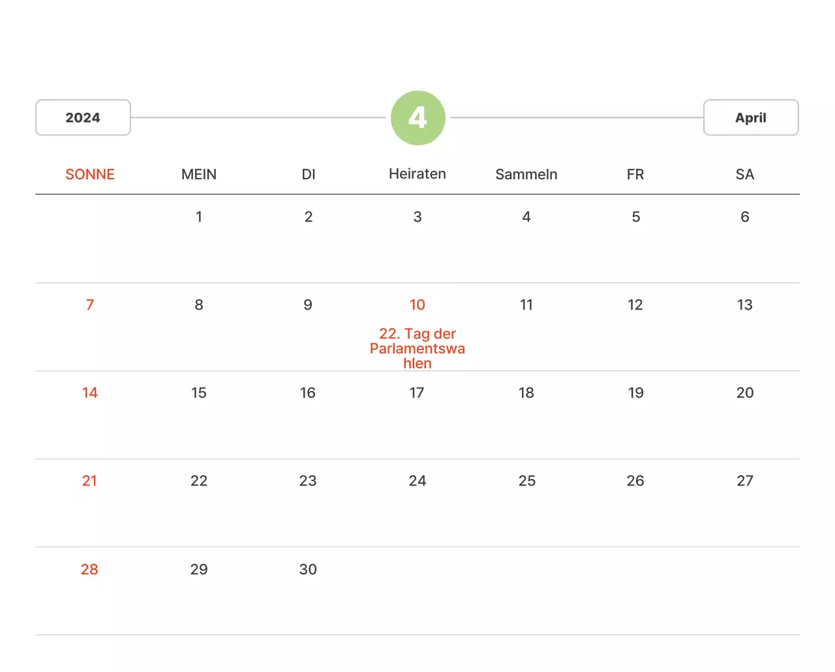
Task: Click day 6 under the SA column
Action: pyautogui.click(x=744, y=217)
